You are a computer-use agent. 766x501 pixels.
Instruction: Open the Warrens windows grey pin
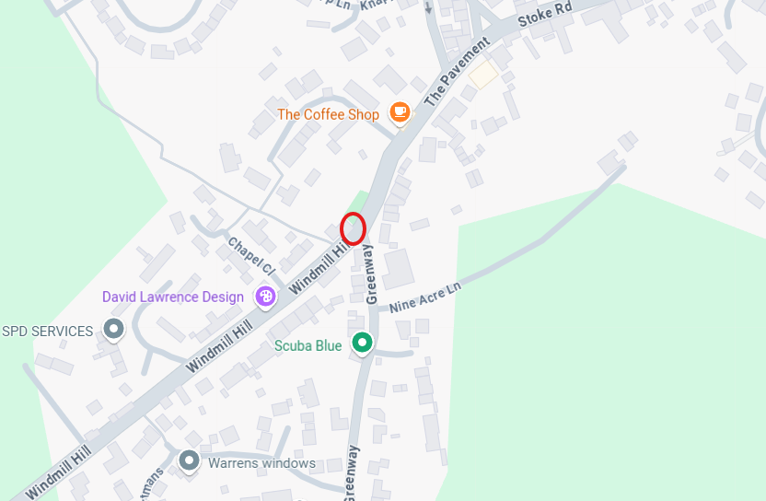coord(189,460)
